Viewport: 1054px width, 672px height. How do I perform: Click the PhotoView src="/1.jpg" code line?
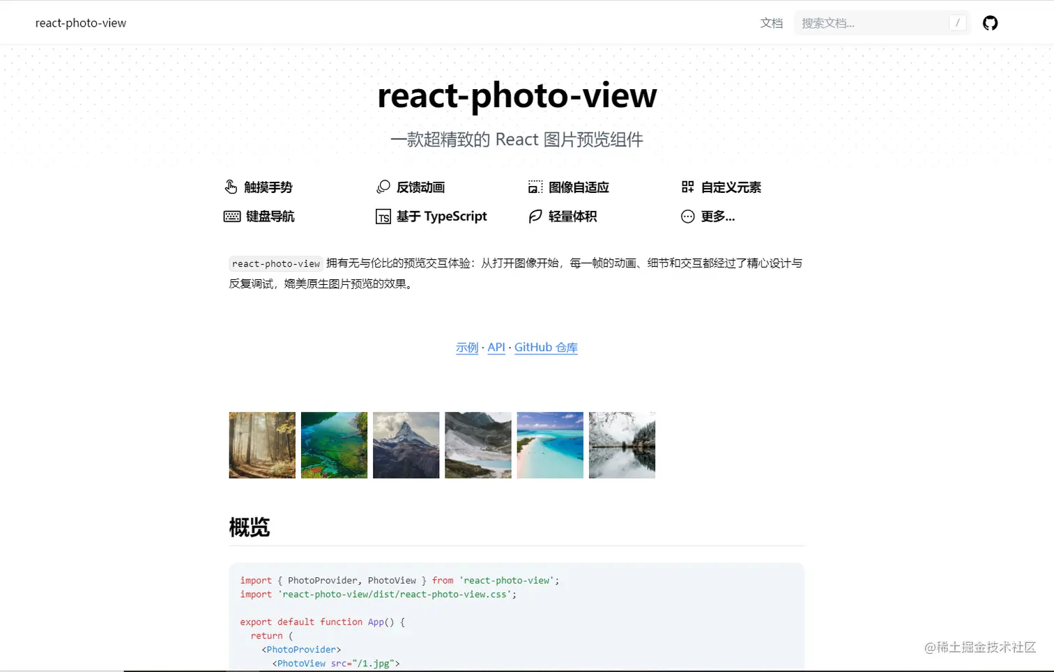[336, 663]
